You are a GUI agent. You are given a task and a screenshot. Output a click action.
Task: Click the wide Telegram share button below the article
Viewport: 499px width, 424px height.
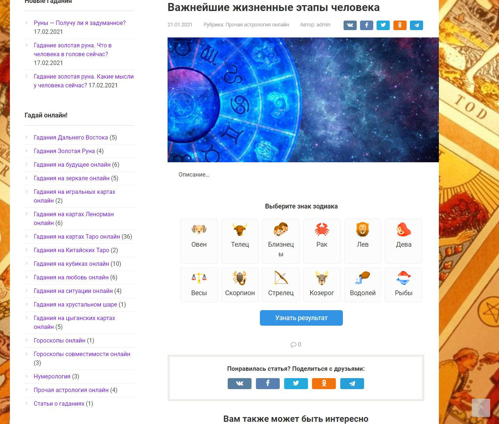click(x=352, y=383)
